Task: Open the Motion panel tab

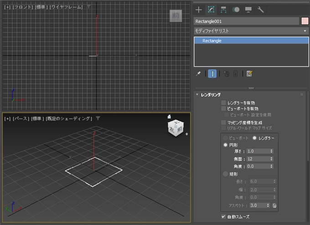Action: [236, 10]
